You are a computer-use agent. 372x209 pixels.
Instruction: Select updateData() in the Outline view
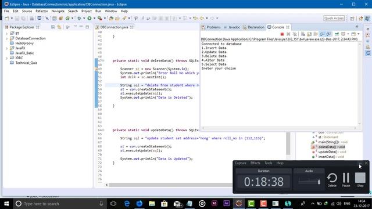pyautogui.click(x=332, y=152)
